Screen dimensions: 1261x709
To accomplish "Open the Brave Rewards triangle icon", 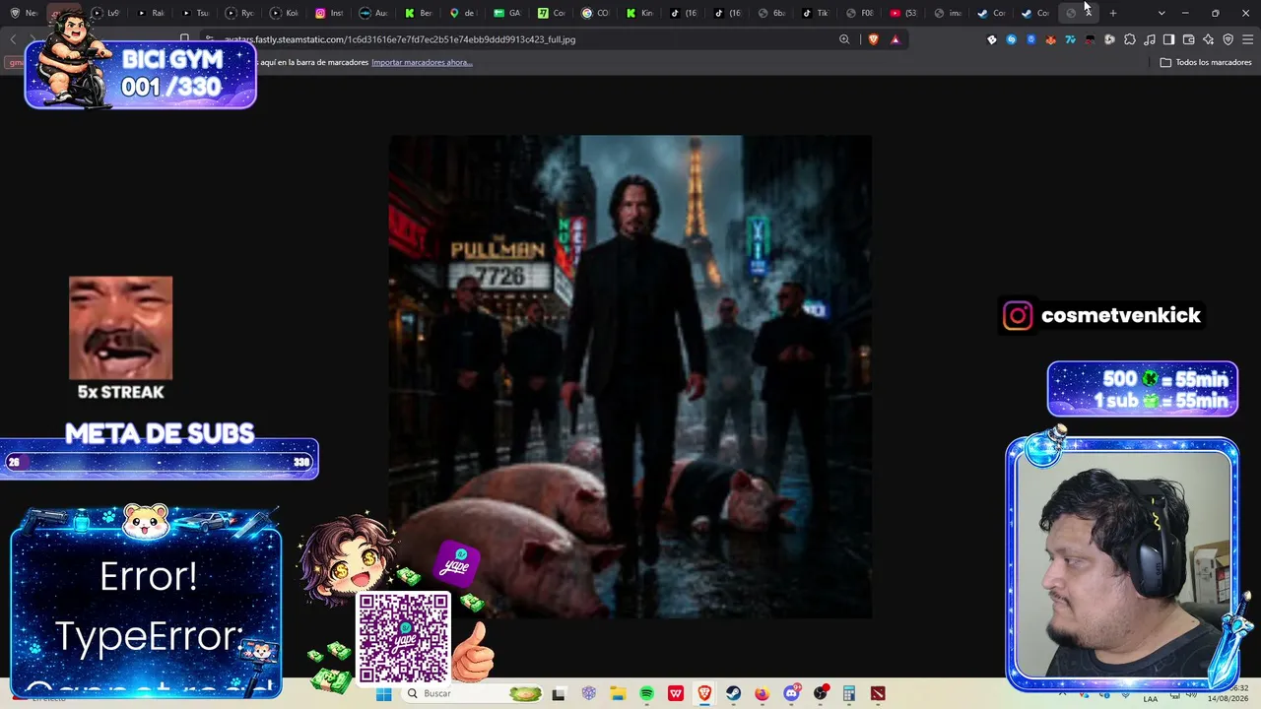I will 895,39.
